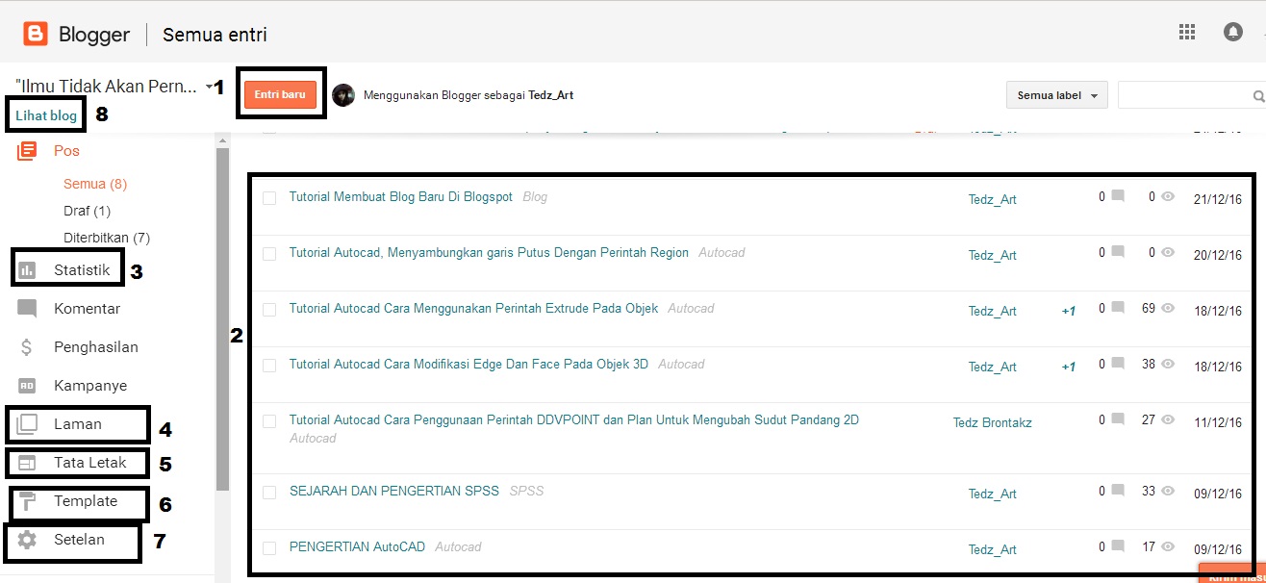The width and height of the screenshot is (1266, 583).
Task: Open the Semua label dropdown
Action: click(x=1055, y=94)
